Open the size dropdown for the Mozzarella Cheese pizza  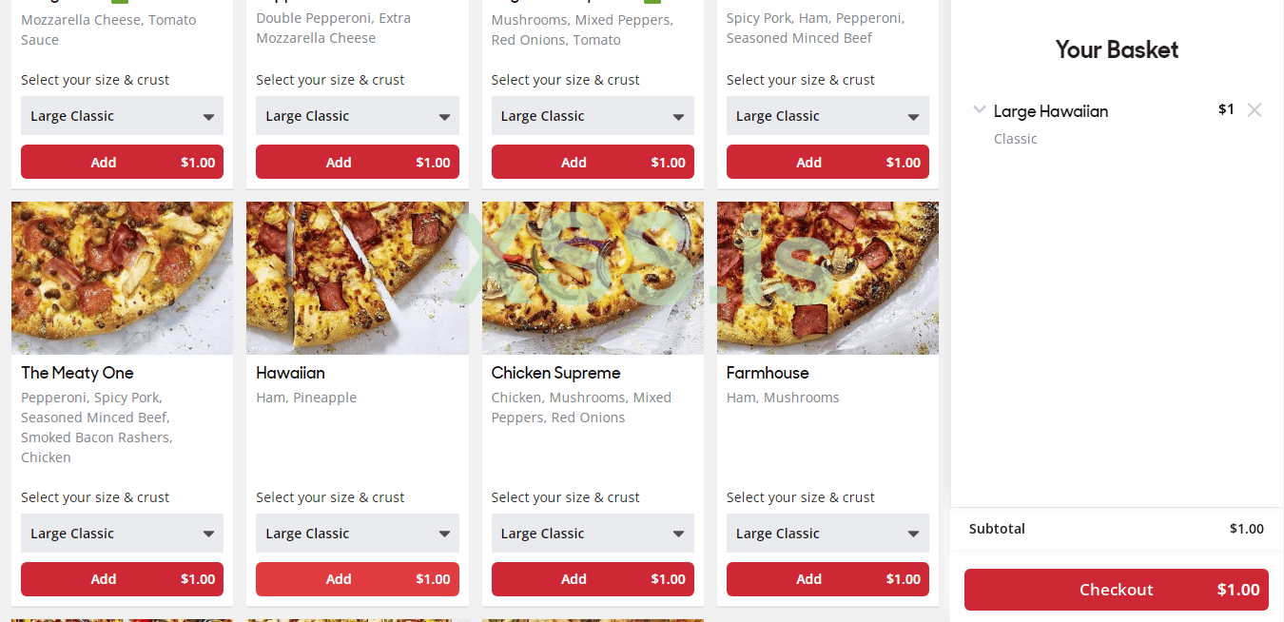click(122, 116)
